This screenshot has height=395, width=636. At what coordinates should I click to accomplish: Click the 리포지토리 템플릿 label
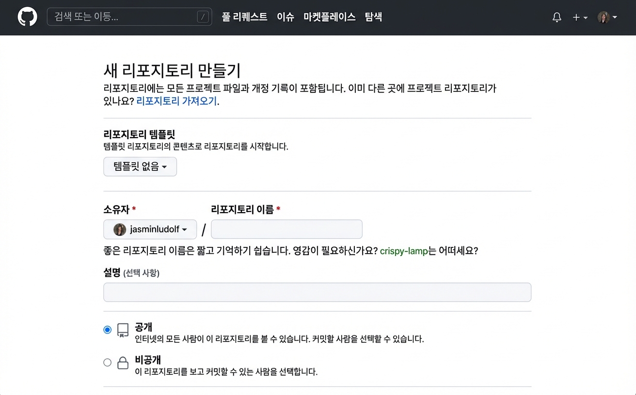[140, 135]
